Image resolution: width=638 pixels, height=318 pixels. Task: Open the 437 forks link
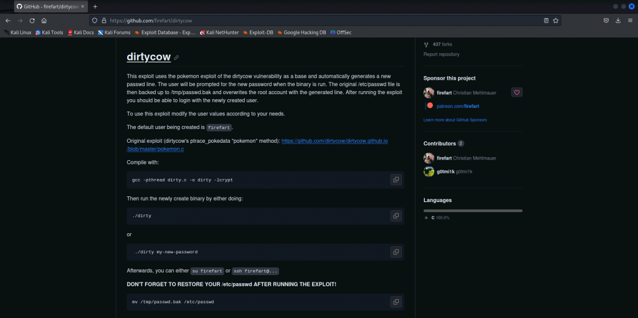pos(442,44)
